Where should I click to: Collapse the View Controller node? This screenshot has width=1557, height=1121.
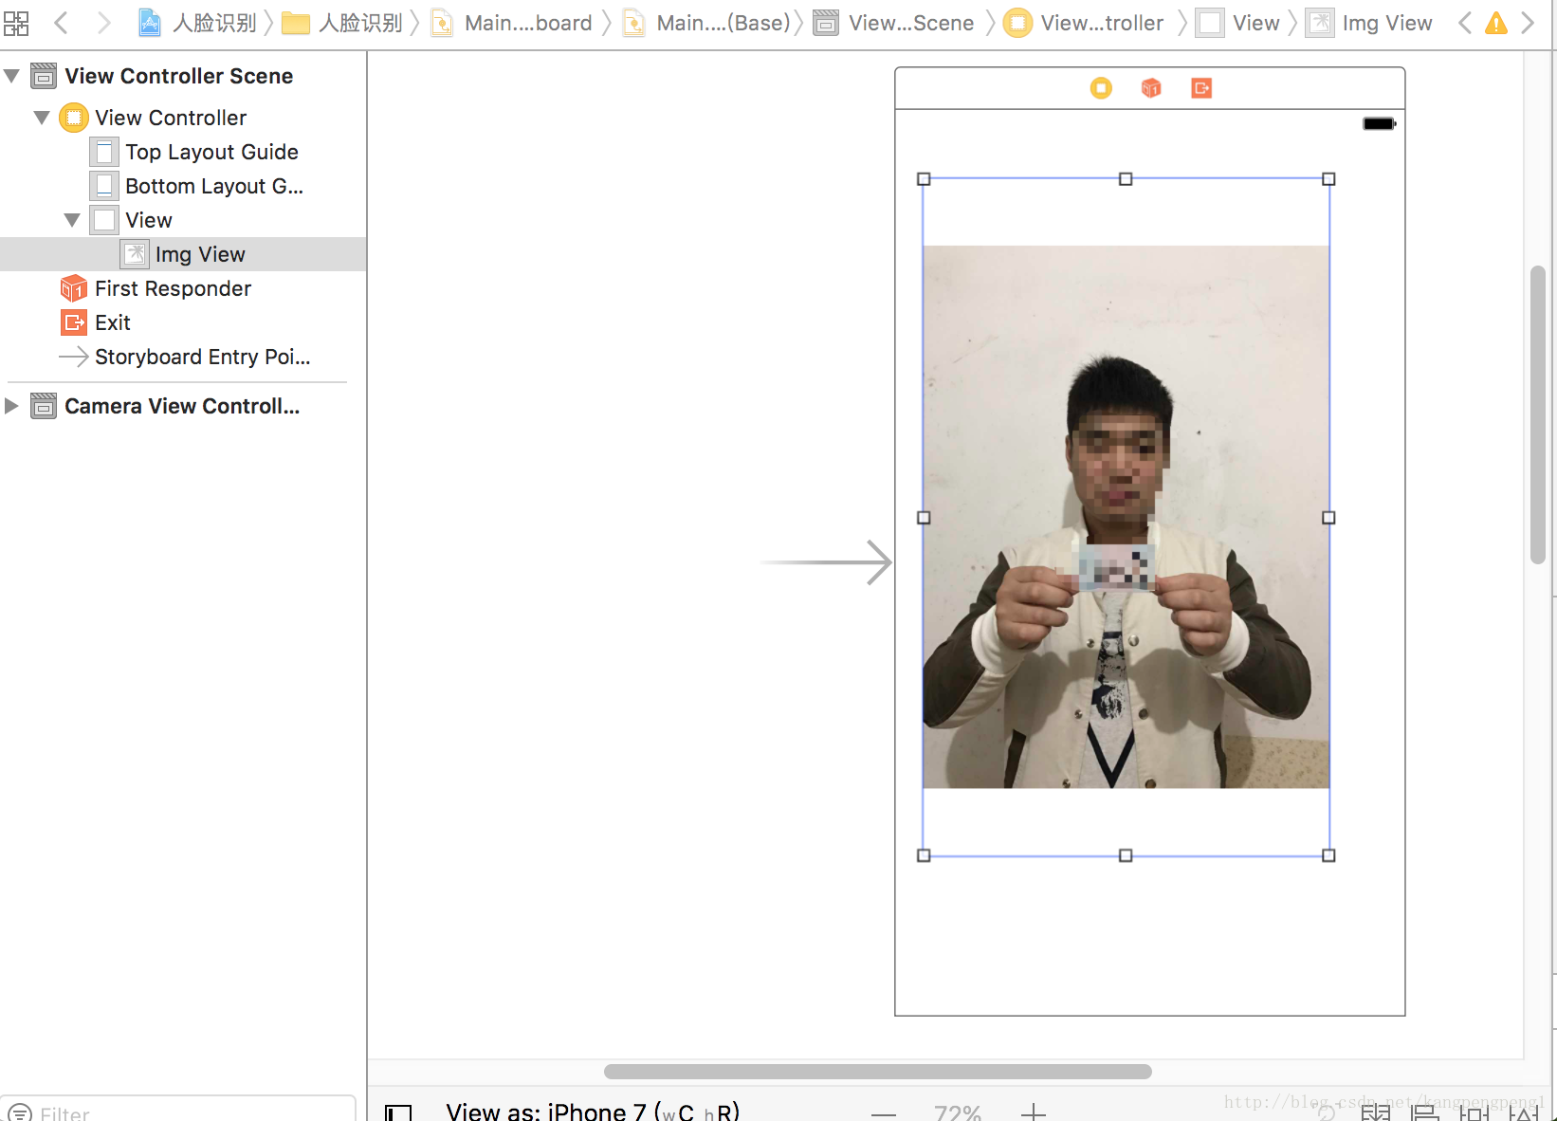42,118
